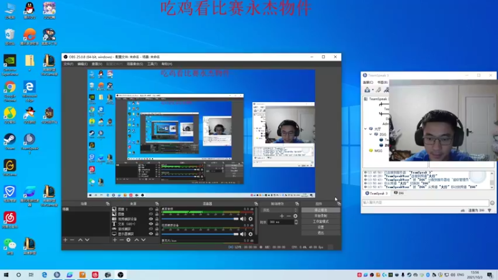Toggle visibility eye for video capture device source
This screenshot has width=498, height=280.
coord(151,219)
